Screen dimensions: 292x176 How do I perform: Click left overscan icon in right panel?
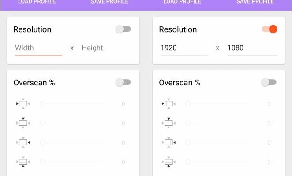(x=168, y=104)
